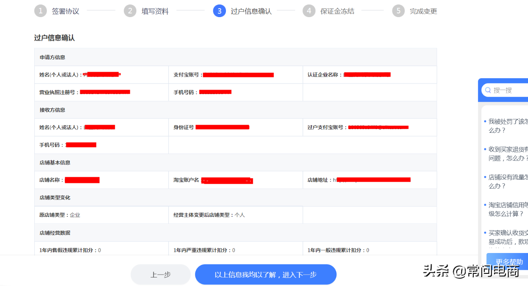Image resolution: width=528 pixels, height=286 pixels.
Task: Click the step 2 circle icon
Action: 130,11
